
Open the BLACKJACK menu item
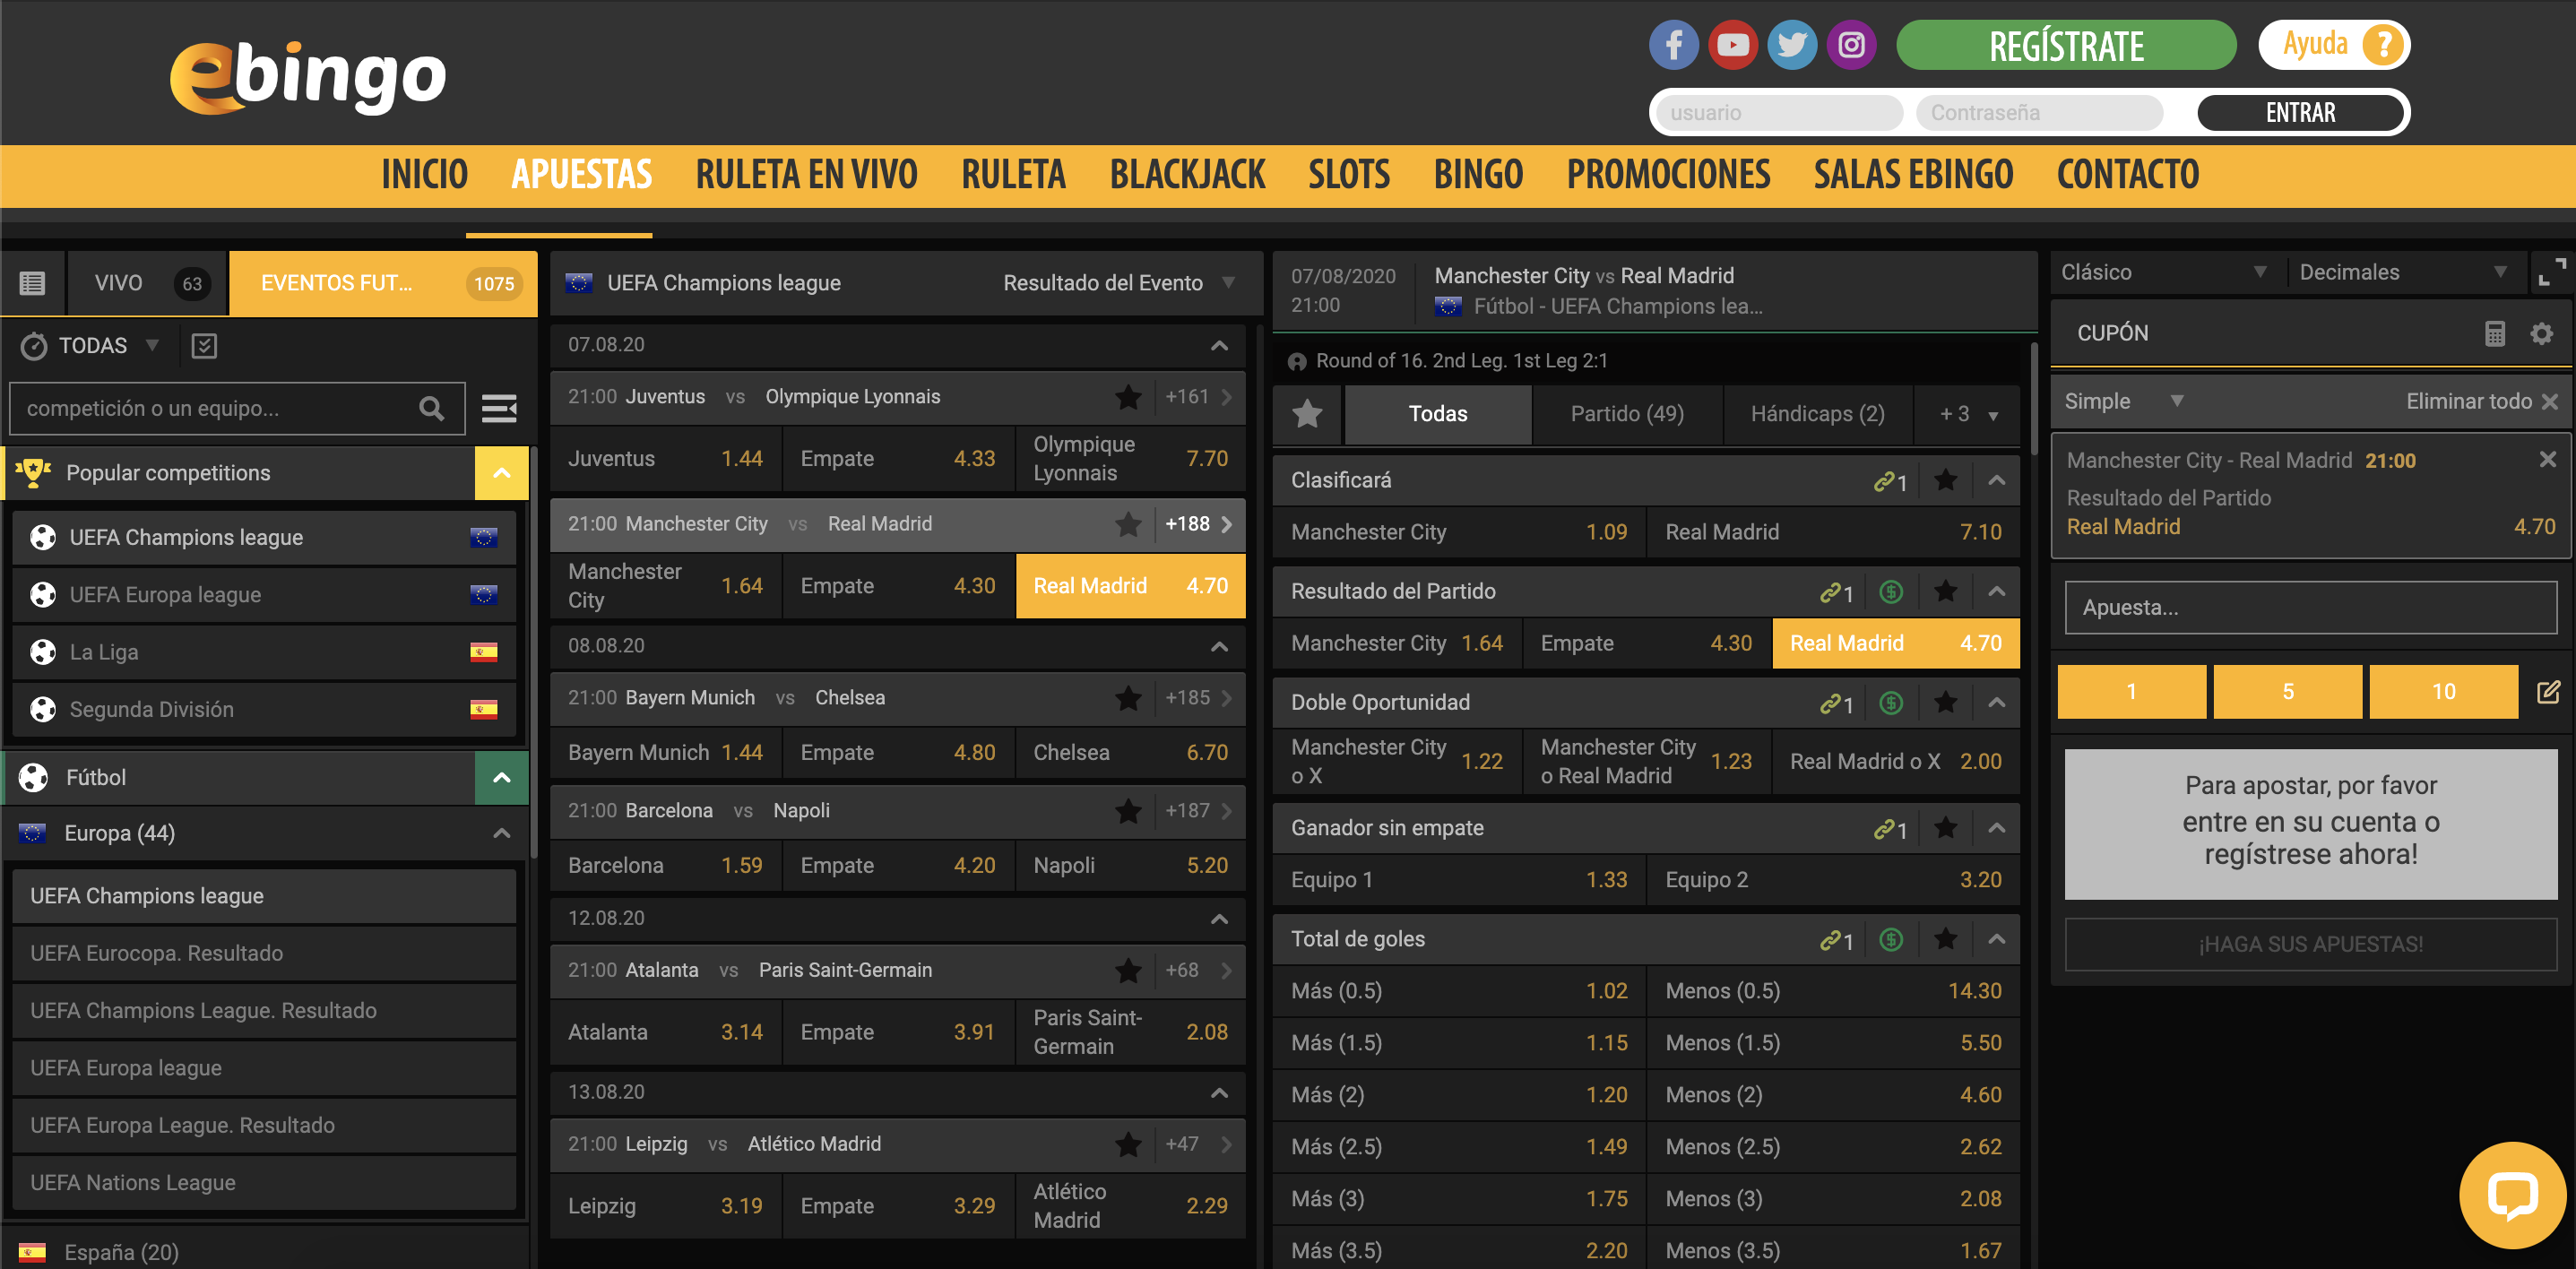[1187, 175]
